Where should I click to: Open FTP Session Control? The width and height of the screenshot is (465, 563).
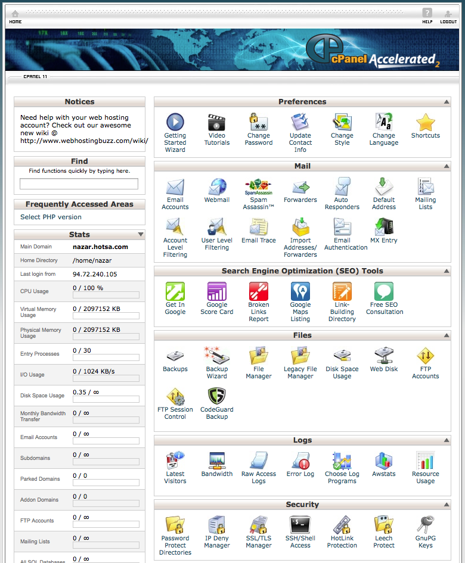[x=175, y=396]
